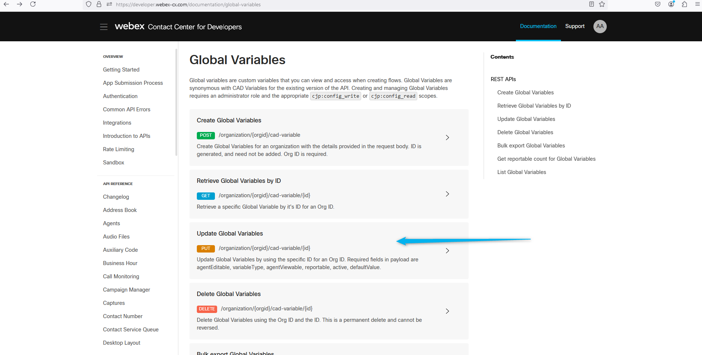
Task: Open Campaign Manager API reference
Action: click(126, 290)
